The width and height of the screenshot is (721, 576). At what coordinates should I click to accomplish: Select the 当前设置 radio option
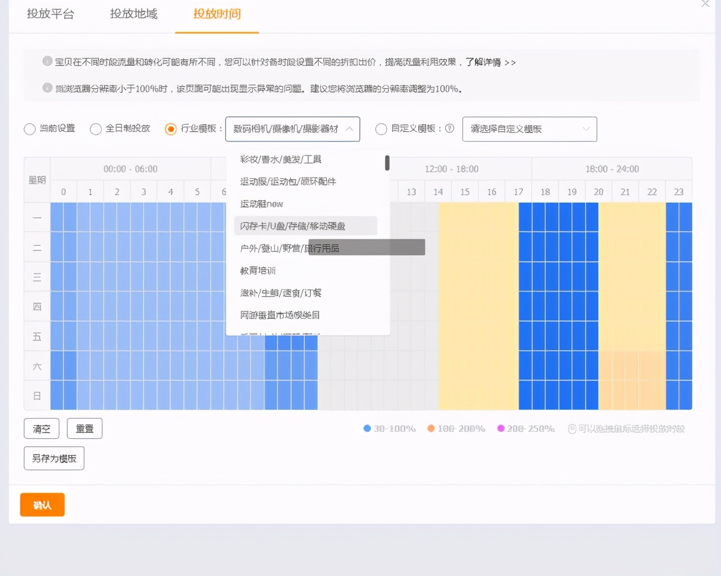point(30,129)
